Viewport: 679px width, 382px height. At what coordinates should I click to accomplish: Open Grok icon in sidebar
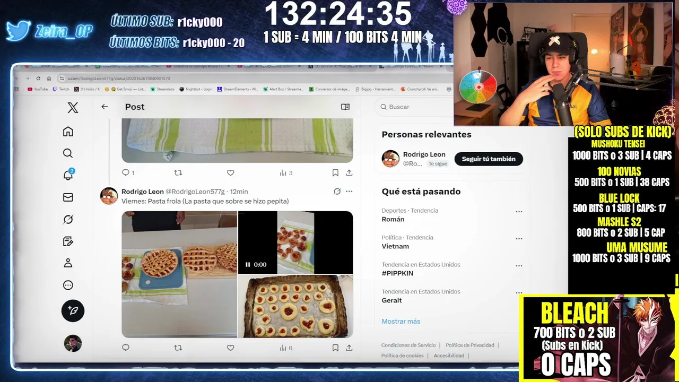pos(68,219)
